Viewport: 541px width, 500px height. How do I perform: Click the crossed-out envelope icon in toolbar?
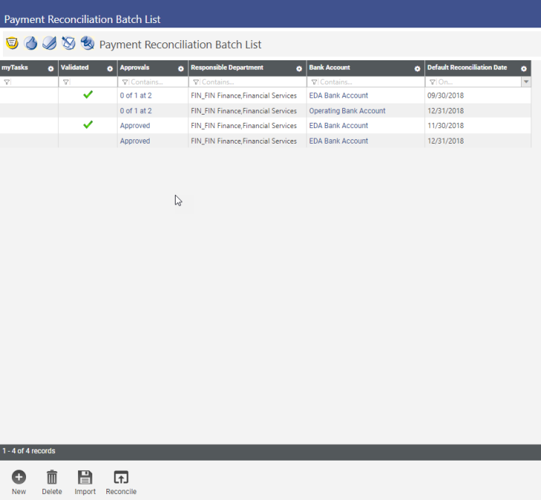[68, 43]
